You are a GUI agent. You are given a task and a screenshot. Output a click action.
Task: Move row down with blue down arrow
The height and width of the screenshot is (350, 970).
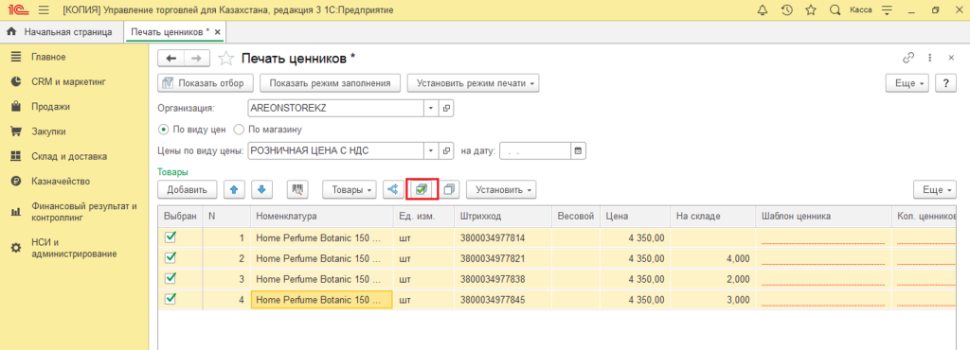coord(261,190)
